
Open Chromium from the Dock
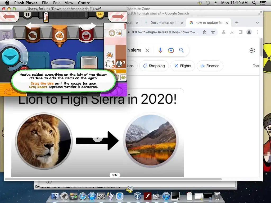(x=120, y=196)
